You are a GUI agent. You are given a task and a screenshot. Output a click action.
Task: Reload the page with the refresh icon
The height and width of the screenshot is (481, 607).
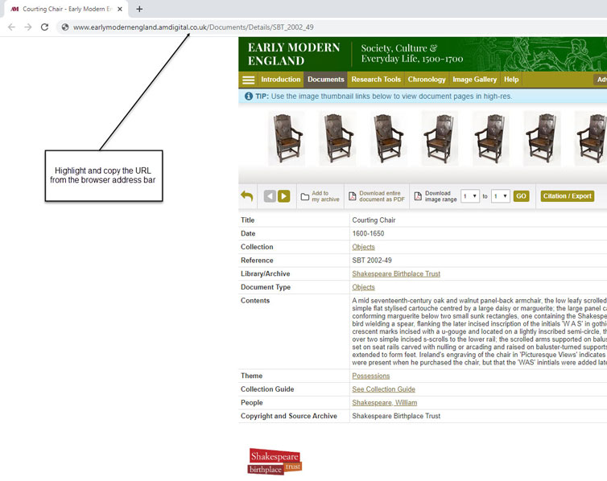coord(44,27)
